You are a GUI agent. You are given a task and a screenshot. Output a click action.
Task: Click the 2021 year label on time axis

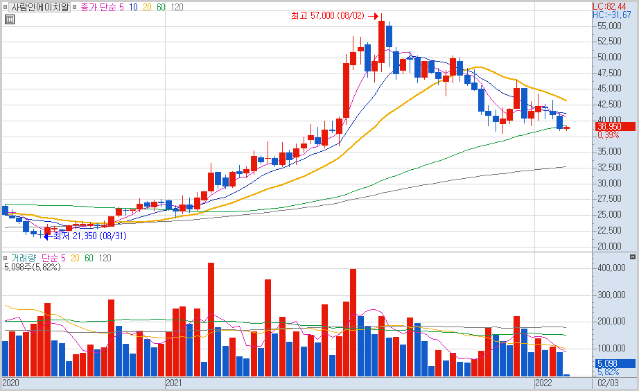pyautogui.click(x=174, y=383)
